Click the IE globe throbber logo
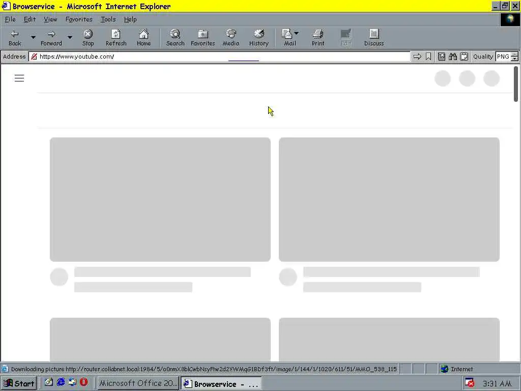Viewport: 521px width, 391px height. pos(510,20)
